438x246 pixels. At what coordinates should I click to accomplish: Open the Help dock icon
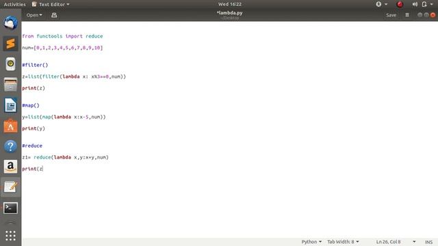(x=11, y=146)
